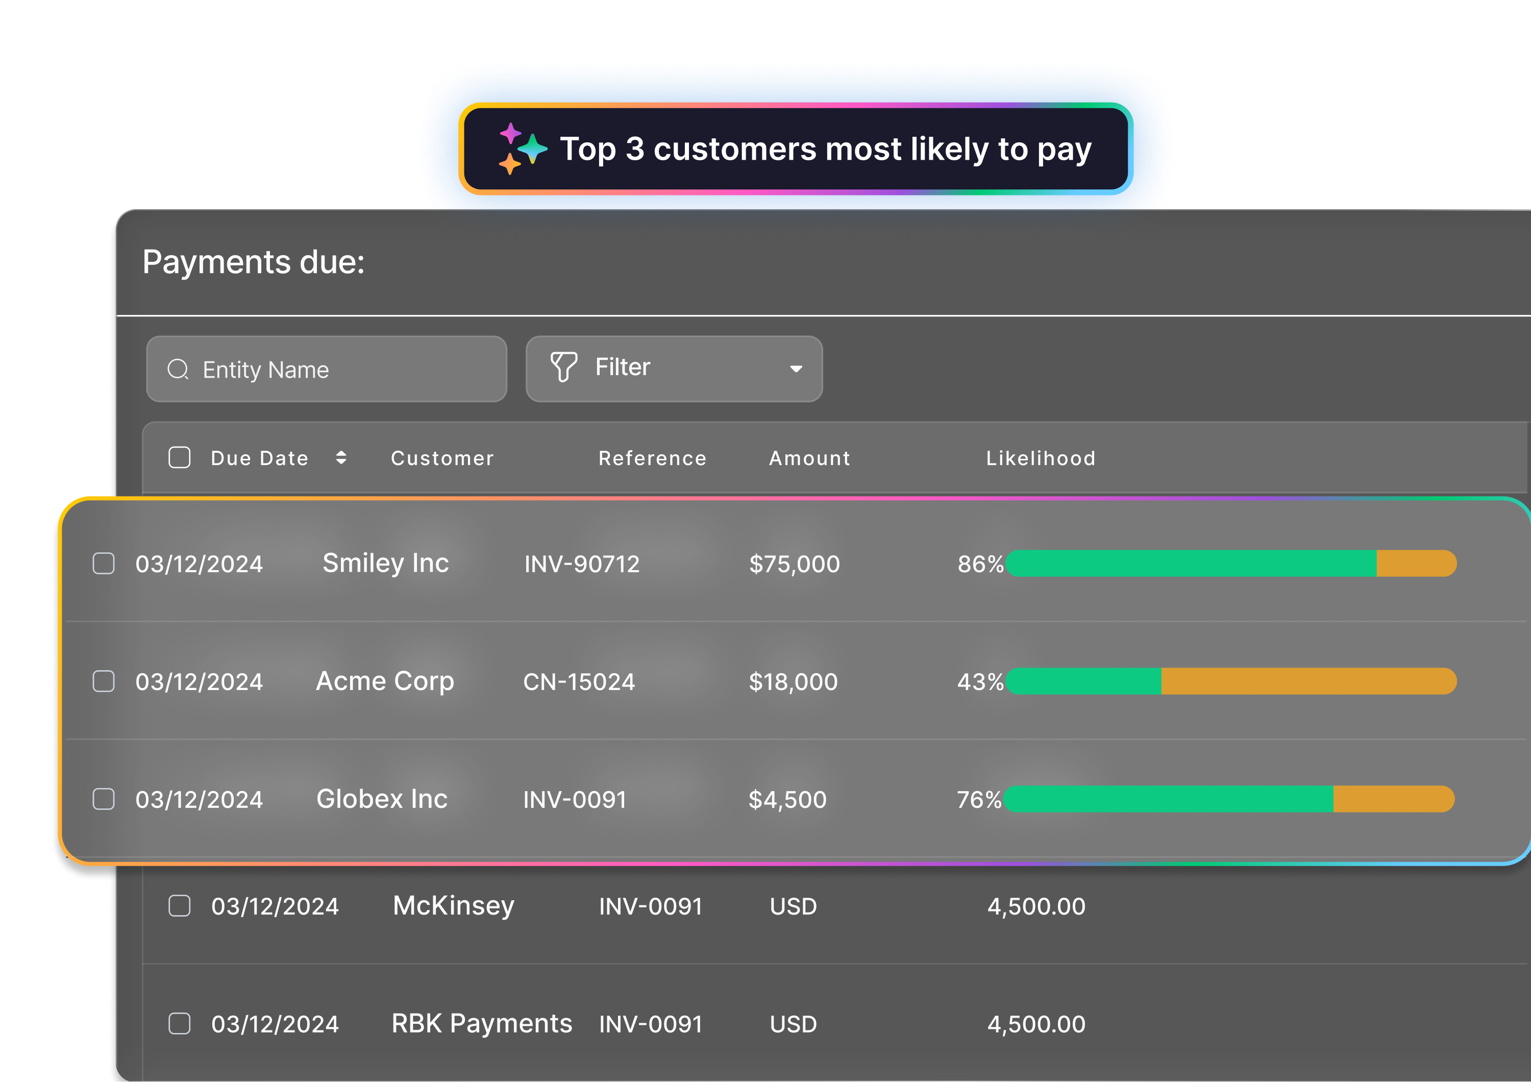
Task: Check the Globex Inc row checkbox
Action: [x=104, y=799]
